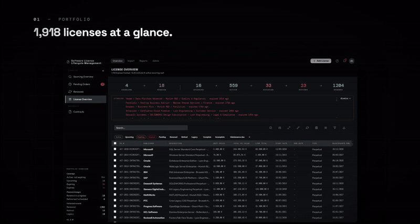
Task: Check the HCL Software row checkbox
Action: (115, 212)
